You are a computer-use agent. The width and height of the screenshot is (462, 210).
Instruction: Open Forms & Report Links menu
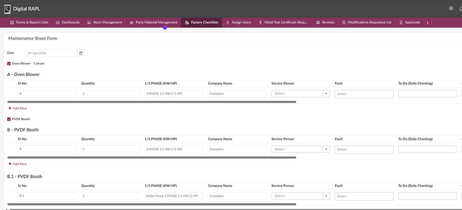[x=29, y=22]
